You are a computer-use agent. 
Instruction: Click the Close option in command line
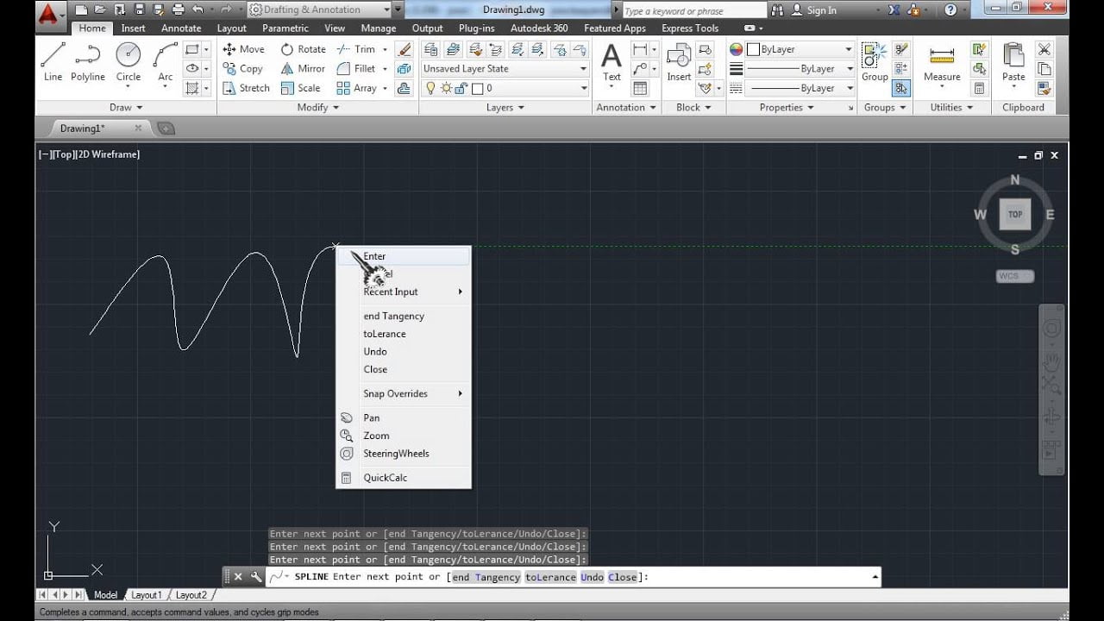pyautogui.click(x=621, y=577)
